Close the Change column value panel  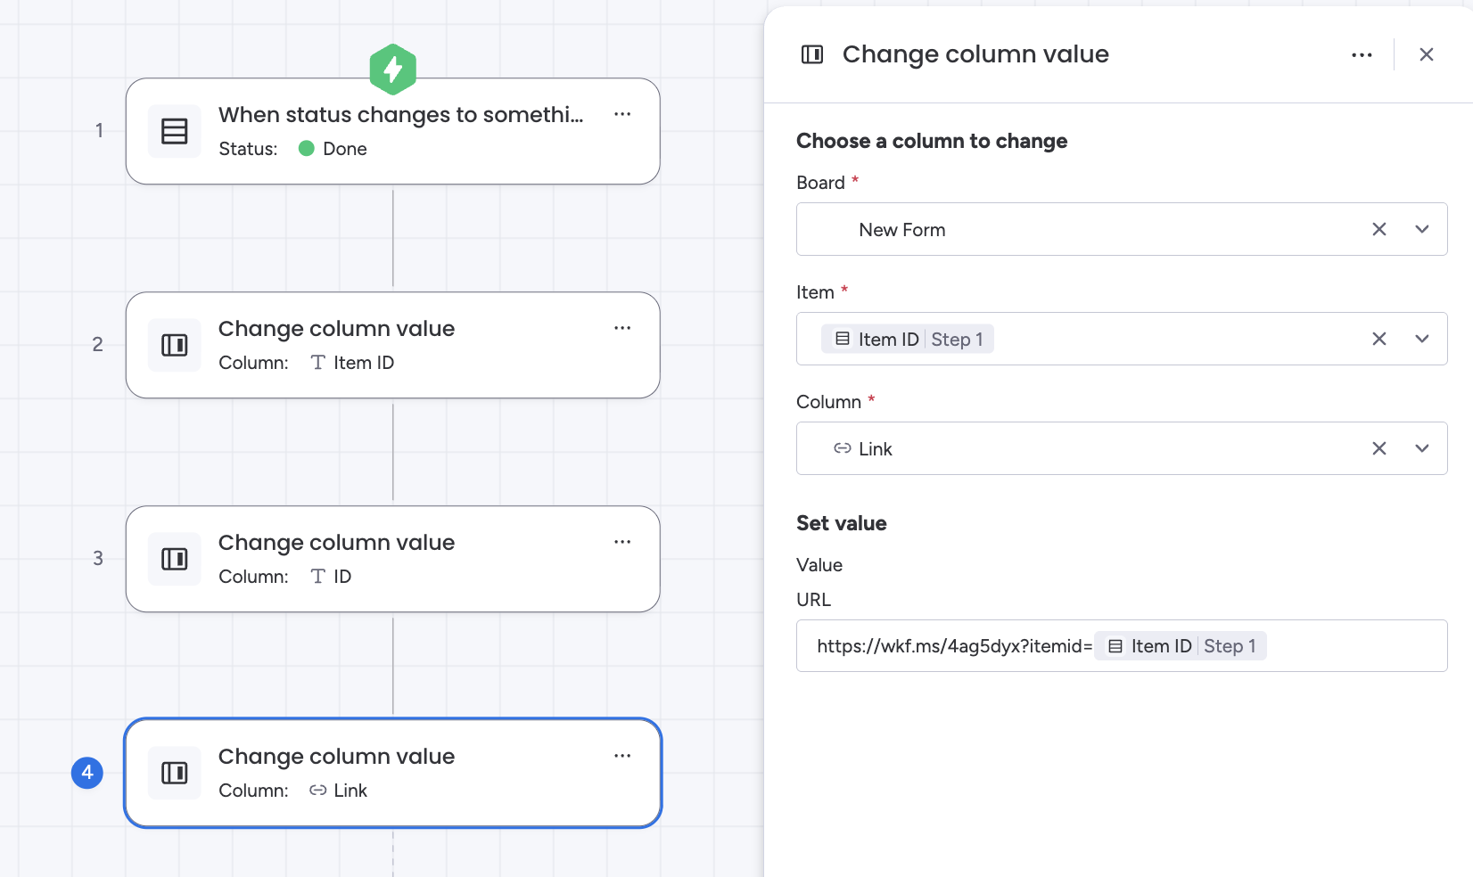click(x=1427, y=55)
